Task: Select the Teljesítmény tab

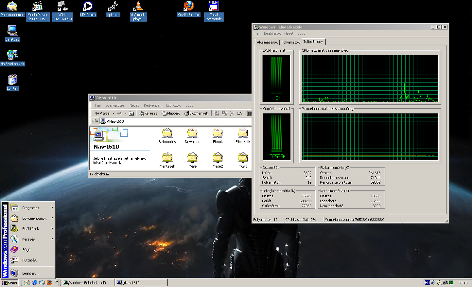Action: coord(313,42)
